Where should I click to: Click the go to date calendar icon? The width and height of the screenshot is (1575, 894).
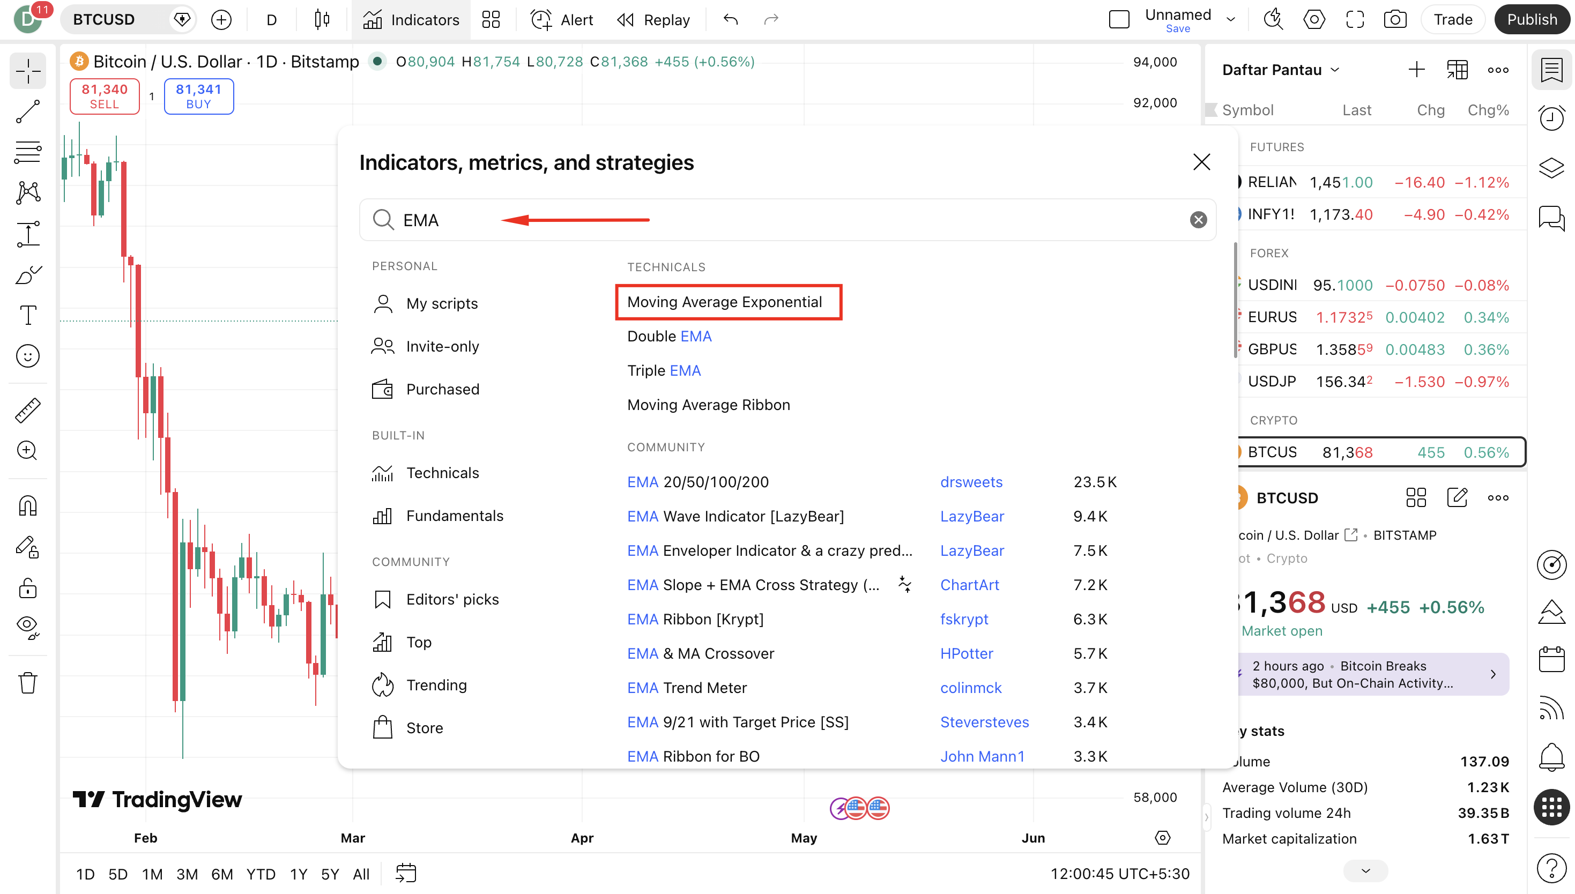coord(406,873)
